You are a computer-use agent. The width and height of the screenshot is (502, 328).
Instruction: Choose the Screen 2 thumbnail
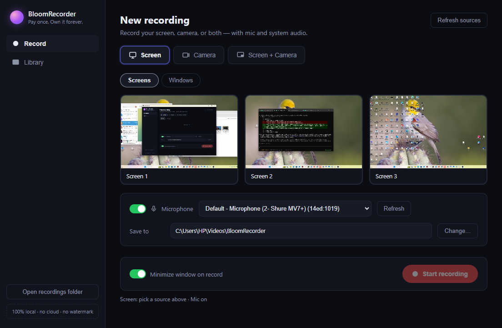click(303, 139)
